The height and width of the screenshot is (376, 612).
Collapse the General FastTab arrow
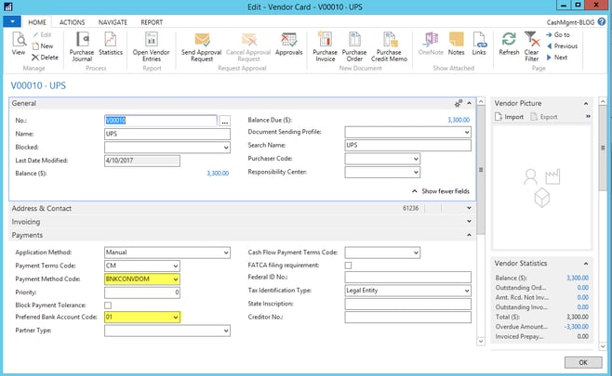tap(469, 103)
